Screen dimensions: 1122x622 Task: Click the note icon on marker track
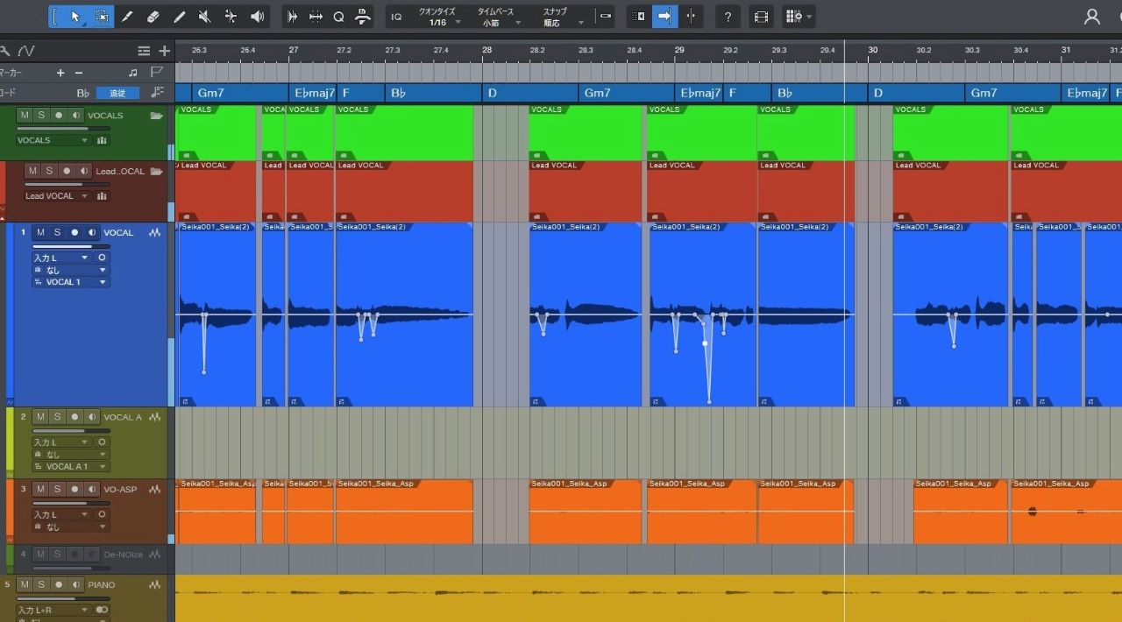[133, 73]
